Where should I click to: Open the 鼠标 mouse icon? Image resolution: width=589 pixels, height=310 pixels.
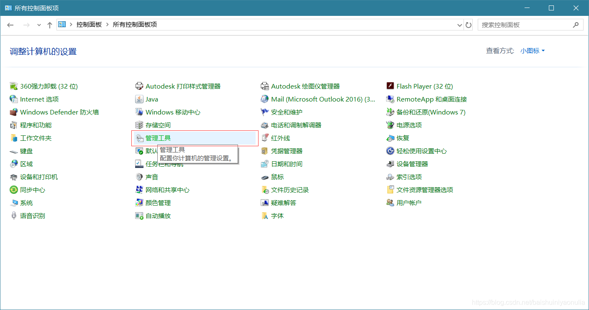pos(265,177)
